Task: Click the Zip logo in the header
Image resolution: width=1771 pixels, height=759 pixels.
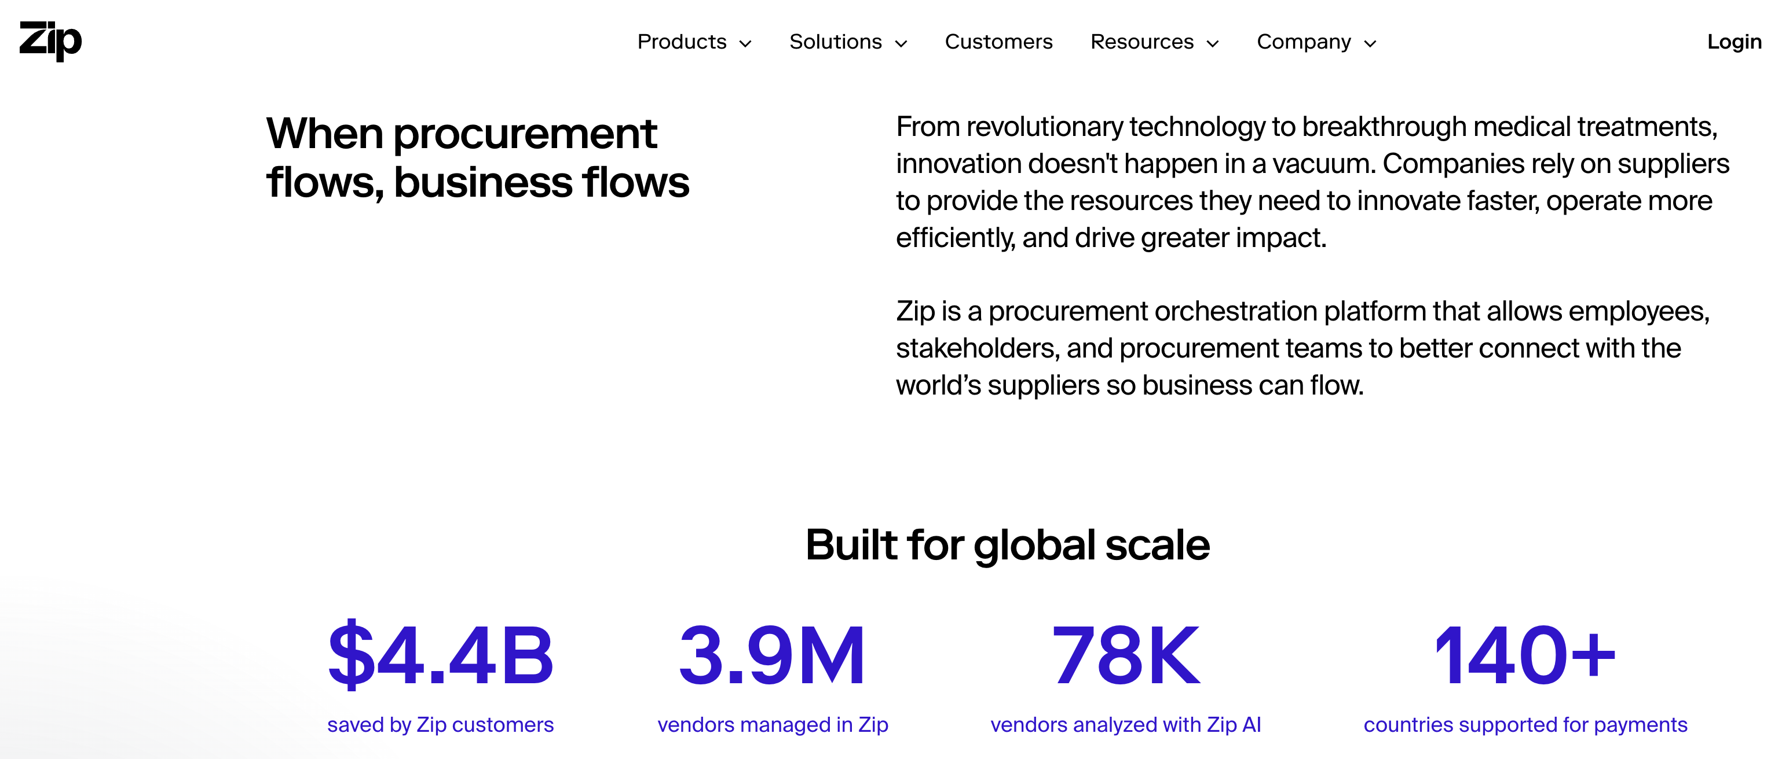Action: tap(50, 40)
